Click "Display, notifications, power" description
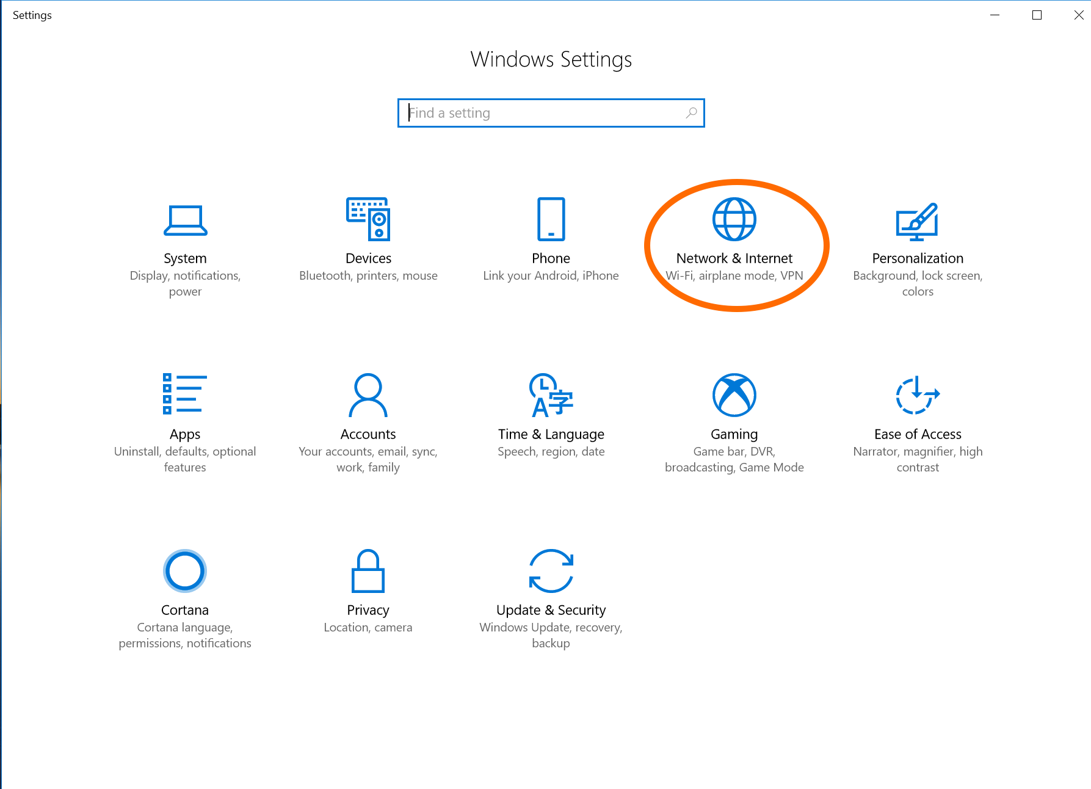The width and height of the screenshot is (1091, 789). pos(185,283)
